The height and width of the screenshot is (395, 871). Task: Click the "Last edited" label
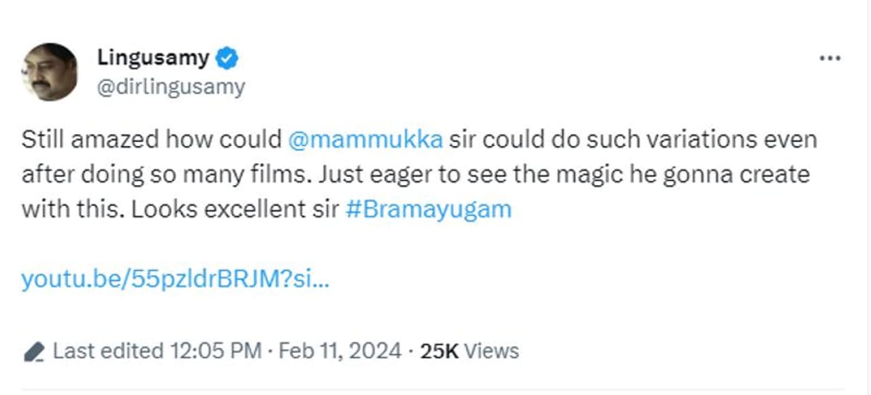tap(108, 351)
